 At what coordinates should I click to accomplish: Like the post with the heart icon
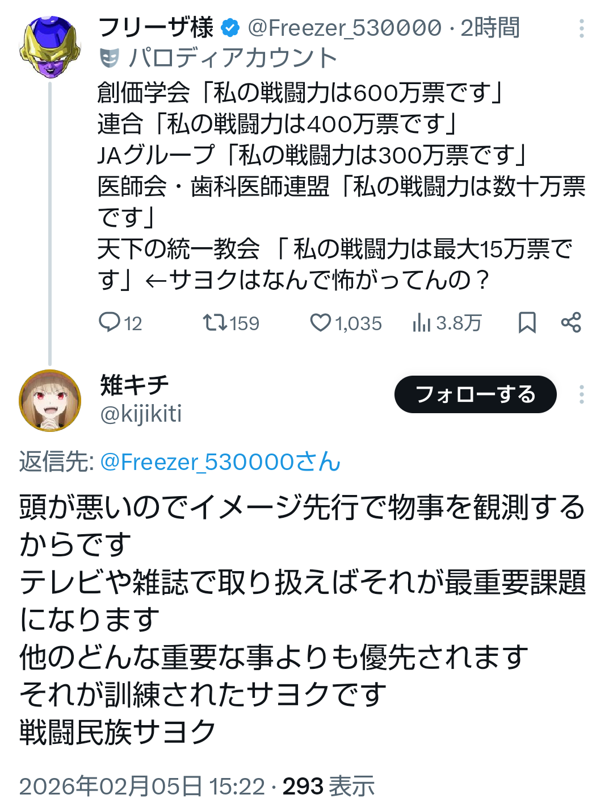point(320,322)
